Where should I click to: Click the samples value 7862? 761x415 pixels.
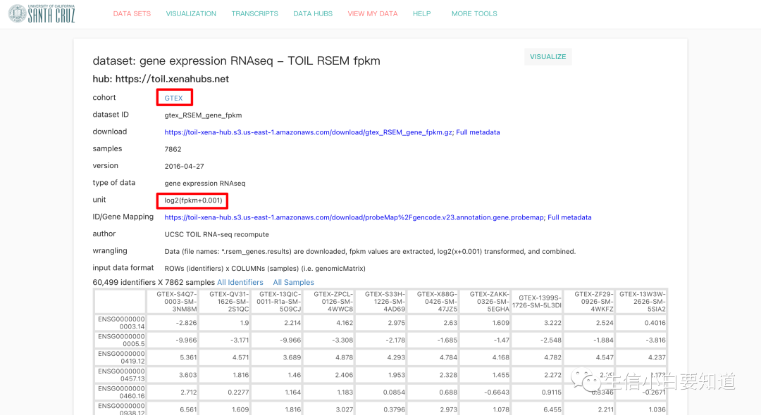coord(173,149)
